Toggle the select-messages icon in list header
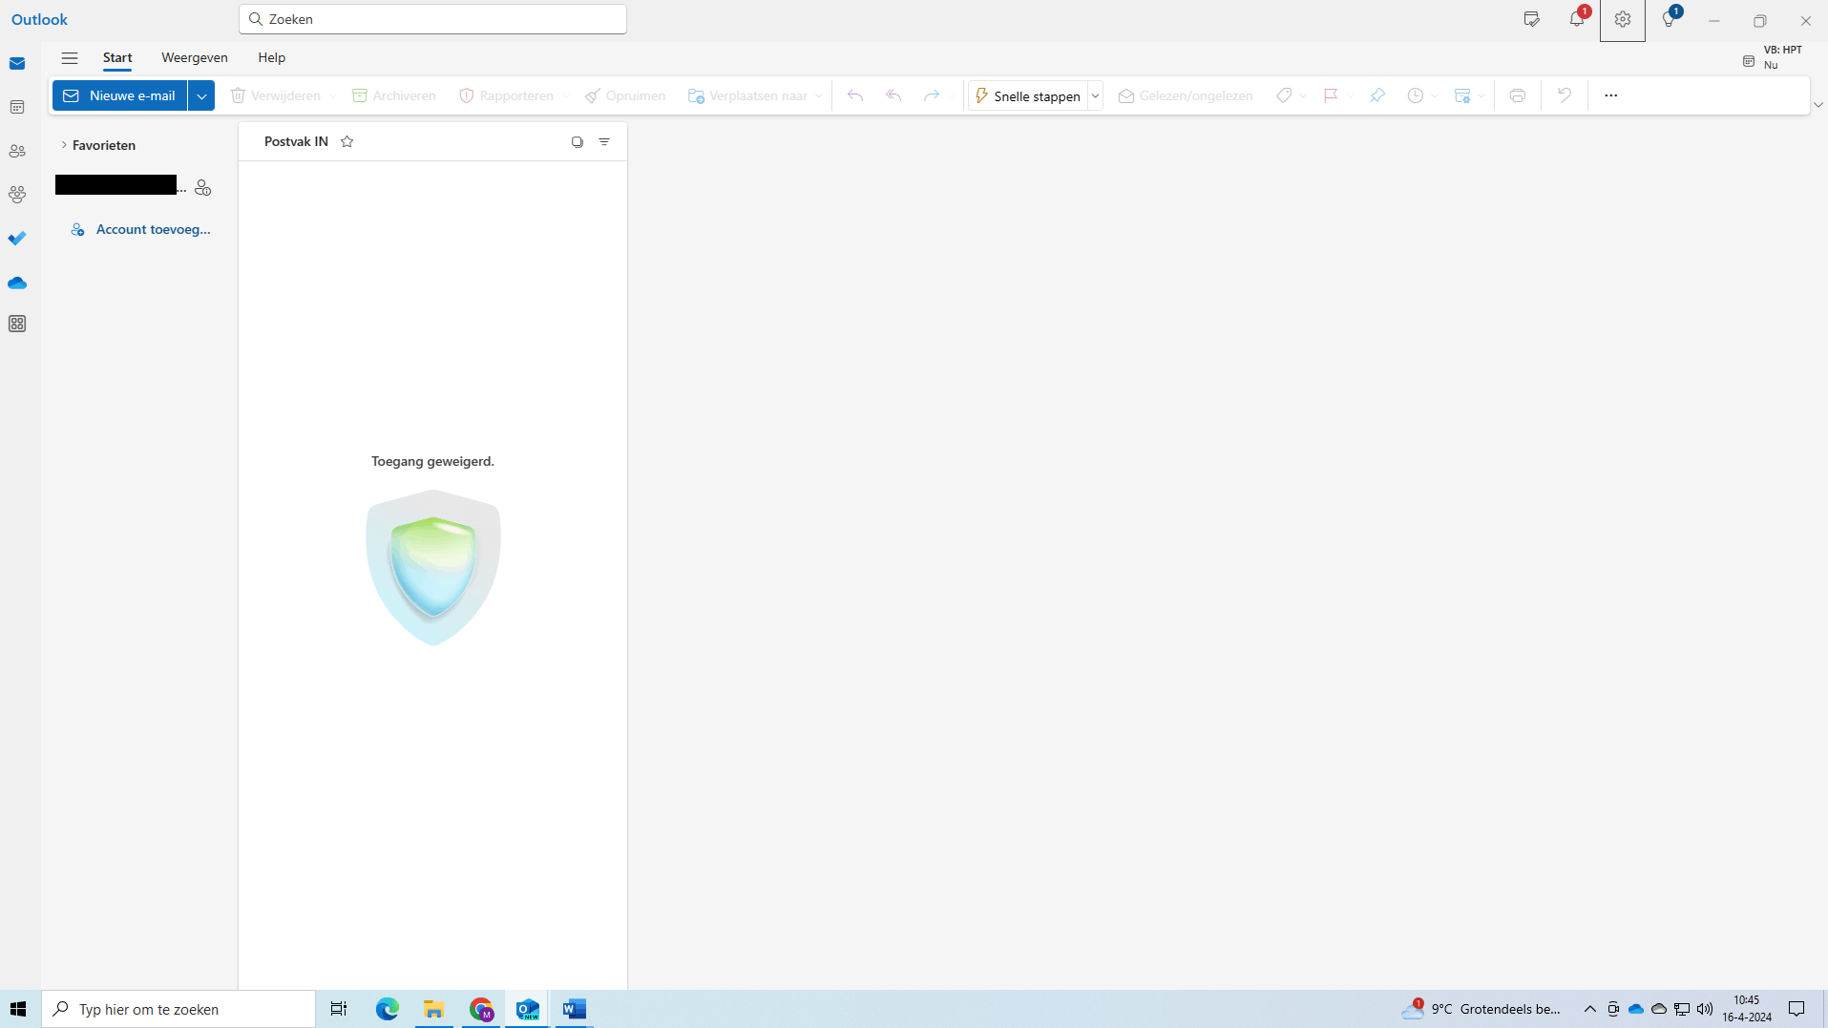The height and width of the screenshot is (1028, 1828). coord(578,141)
